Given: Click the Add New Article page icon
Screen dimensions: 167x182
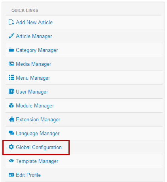Looking at the screenshot, I should pyautogui.click(x=11, y=22).
